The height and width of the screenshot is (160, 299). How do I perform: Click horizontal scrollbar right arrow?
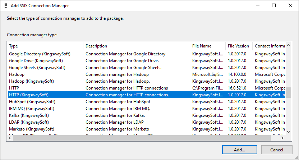pos(282,138)
